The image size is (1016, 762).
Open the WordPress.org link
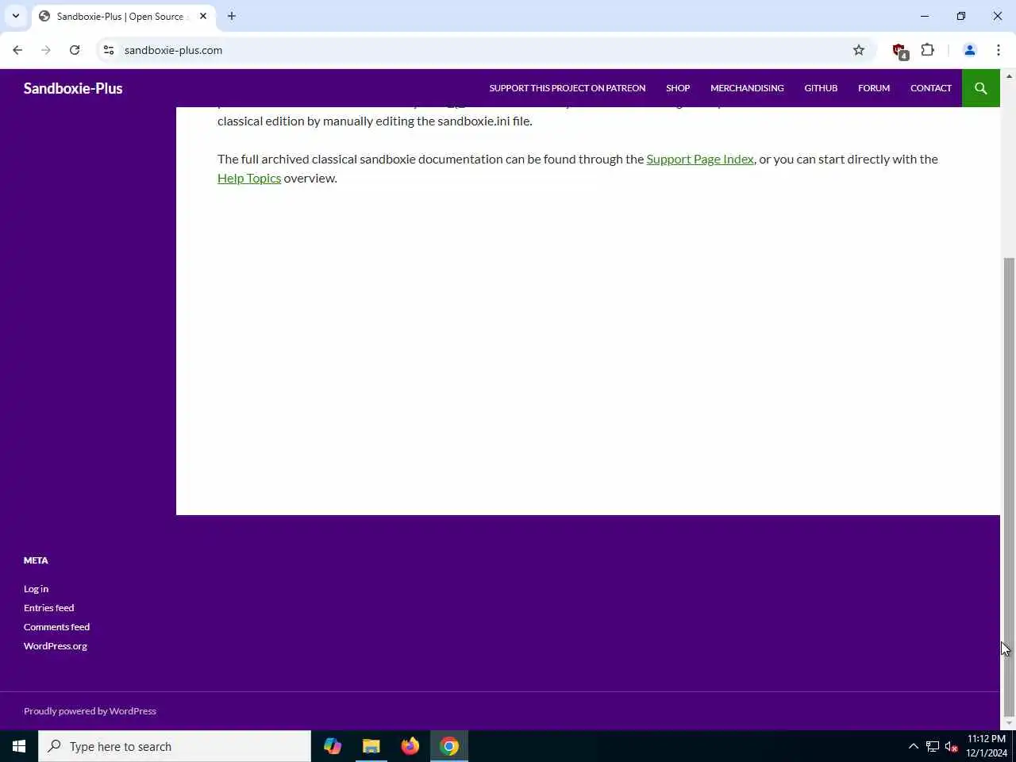56,646
